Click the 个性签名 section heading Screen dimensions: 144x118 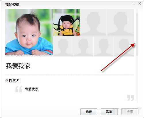point(12,81)
